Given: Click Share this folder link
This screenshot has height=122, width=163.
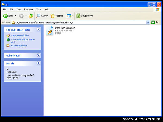Looking at the screenshot, I should coord(19,46).
